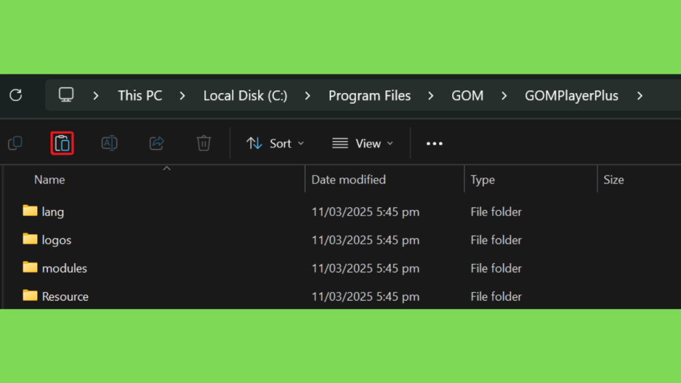
Task: Select the lang folder
Action: point(53,212)
